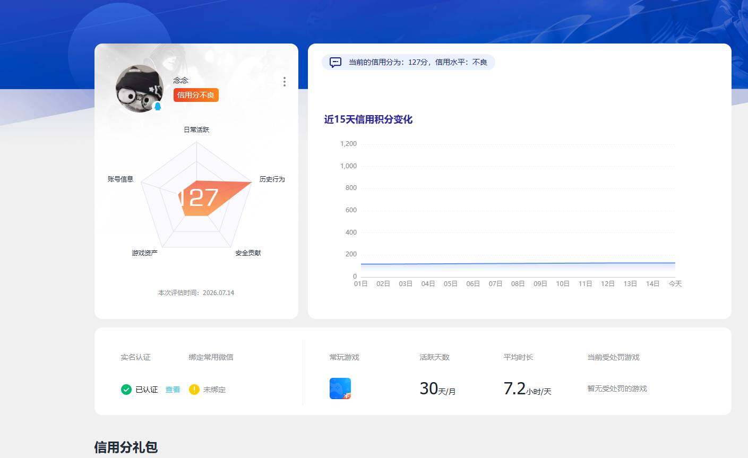Click the username 念念

tap(180, 80)
